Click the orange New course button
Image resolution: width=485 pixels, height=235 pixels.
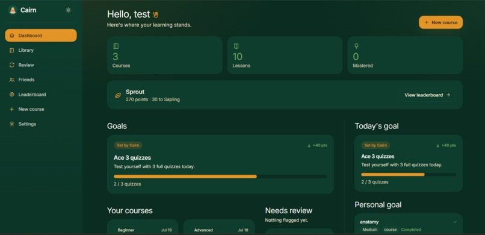click(x=440, y=22)
